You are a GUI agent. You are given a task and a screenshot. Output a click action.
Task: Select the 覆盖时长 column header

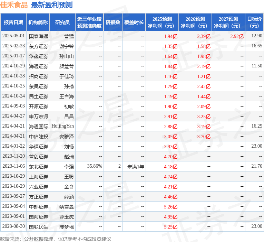(134, 22)
